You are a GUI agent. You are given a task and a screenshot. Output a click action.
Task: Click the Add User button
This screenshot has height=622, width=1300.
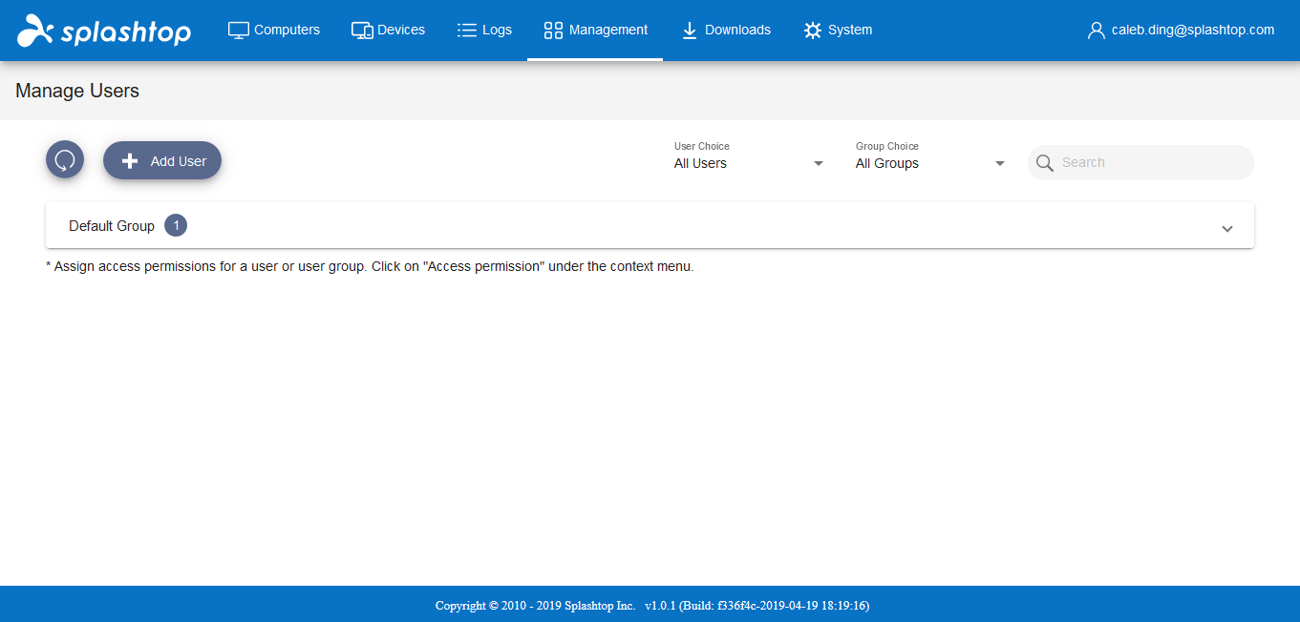click(162, 160)
